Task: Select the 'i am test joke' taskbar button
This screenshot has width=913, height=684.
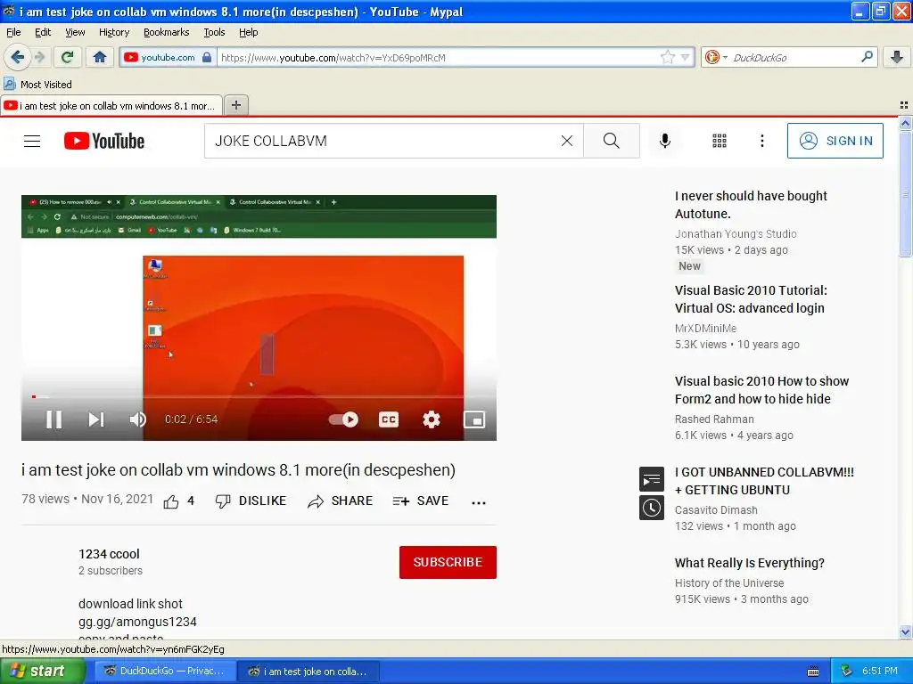Action: [x=308, y=672]
